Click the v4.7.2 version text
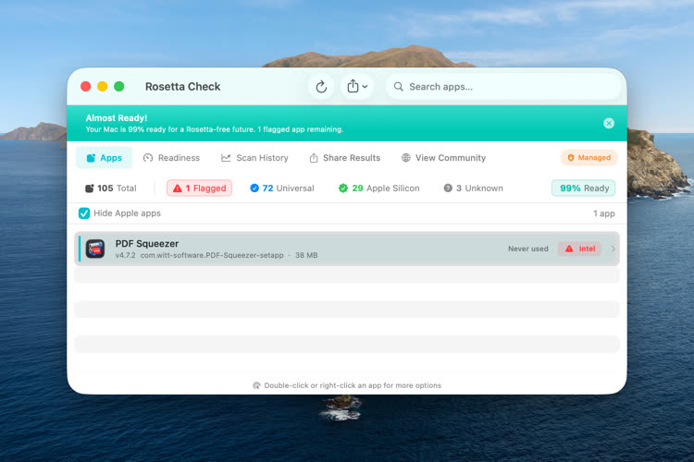 [125, 255]
